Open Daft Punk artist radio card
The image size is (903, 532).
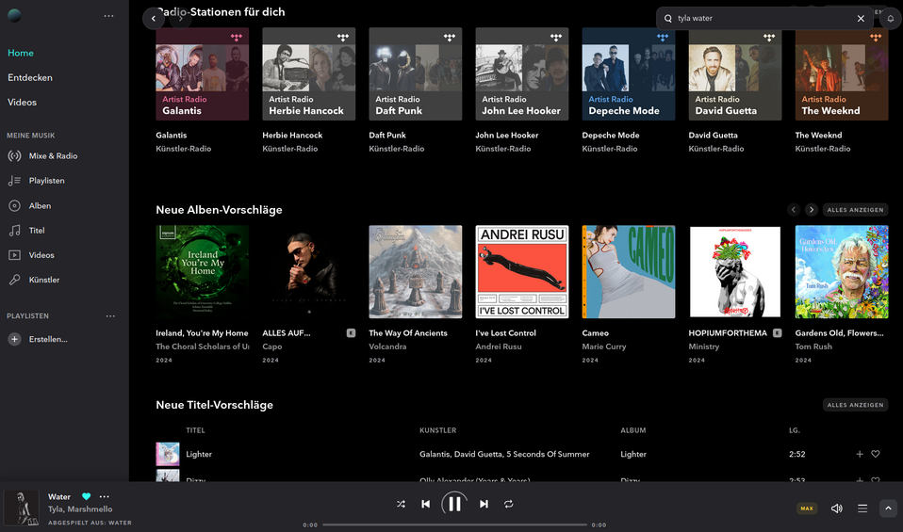416,74
